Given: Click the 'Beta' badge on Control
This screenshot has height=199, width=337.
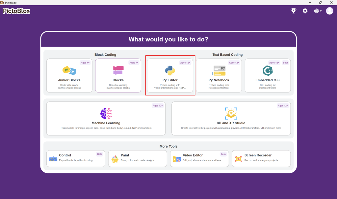Looking at the screenshot, I should pyautogui.click(x=99, y=154).
